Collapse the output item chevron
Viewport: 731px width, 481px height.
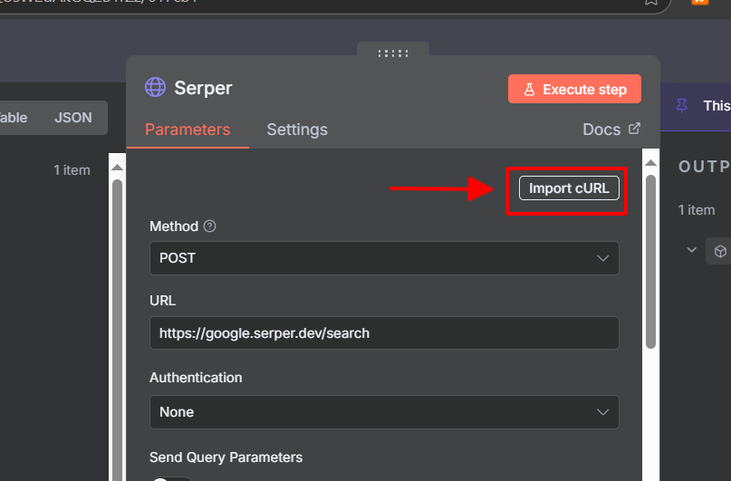(x=692, y=250)
